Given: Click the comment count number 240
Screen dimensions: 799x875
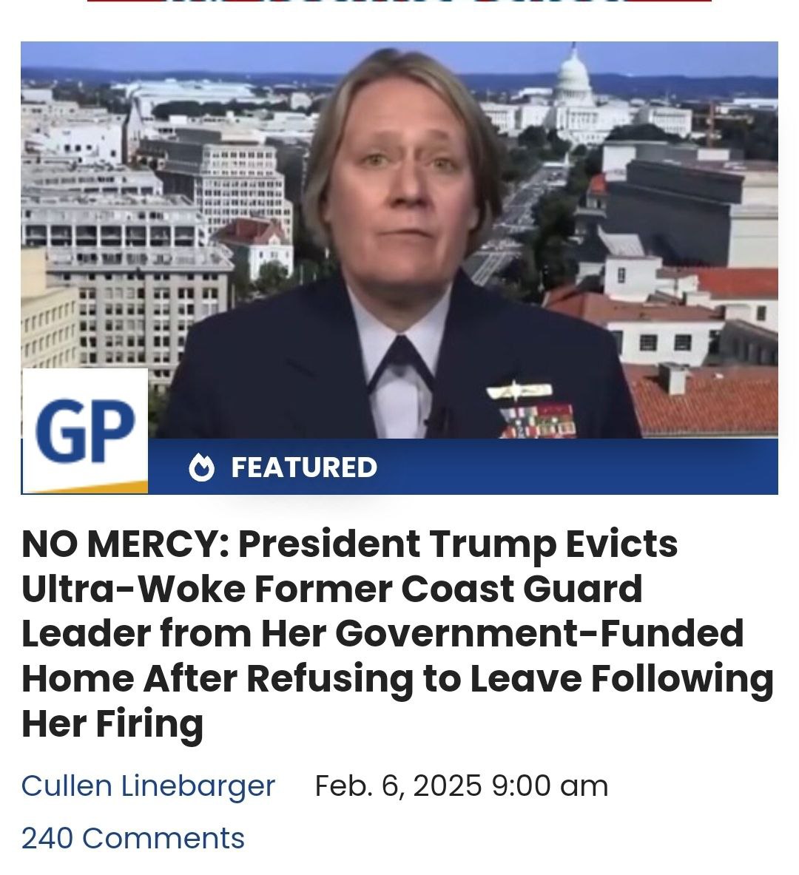Looking at the screenshot, I should click(47, 838).
